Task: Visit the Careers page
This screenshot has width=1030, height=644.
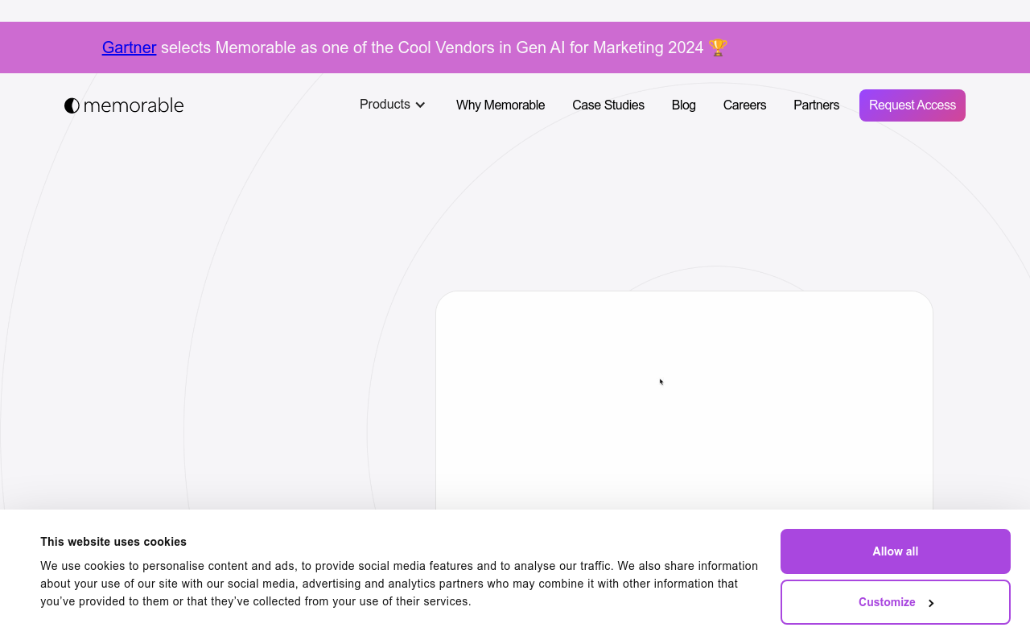Action: coord(744,105)
